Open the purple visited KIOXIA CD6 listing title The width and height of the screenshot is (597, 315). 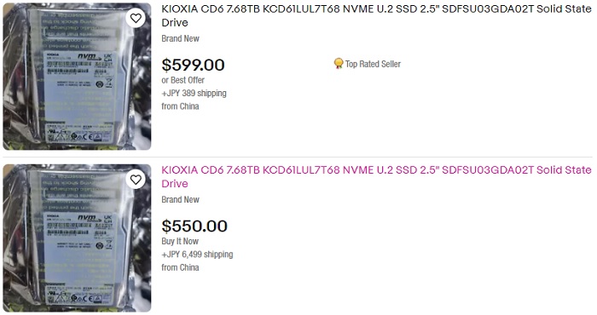point(376,177)
